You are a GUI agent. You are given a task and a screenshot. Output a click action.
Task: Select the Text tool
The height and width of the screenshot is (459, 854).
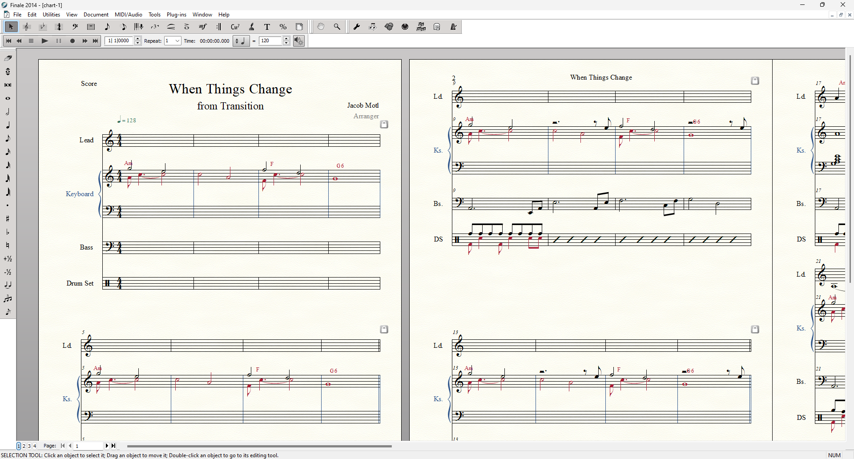coord(267,27)
